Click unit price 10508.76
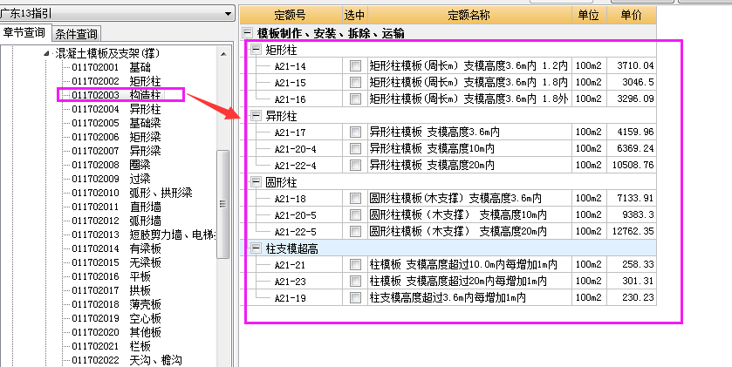Viewport: 732px width, 367px height. tap(632, 165)
